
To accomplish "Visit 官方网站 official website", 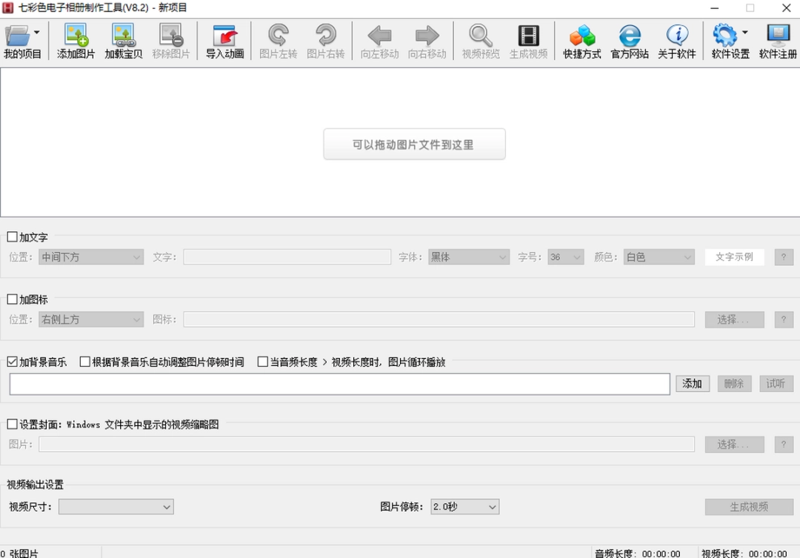I will [x=629, y=41].
